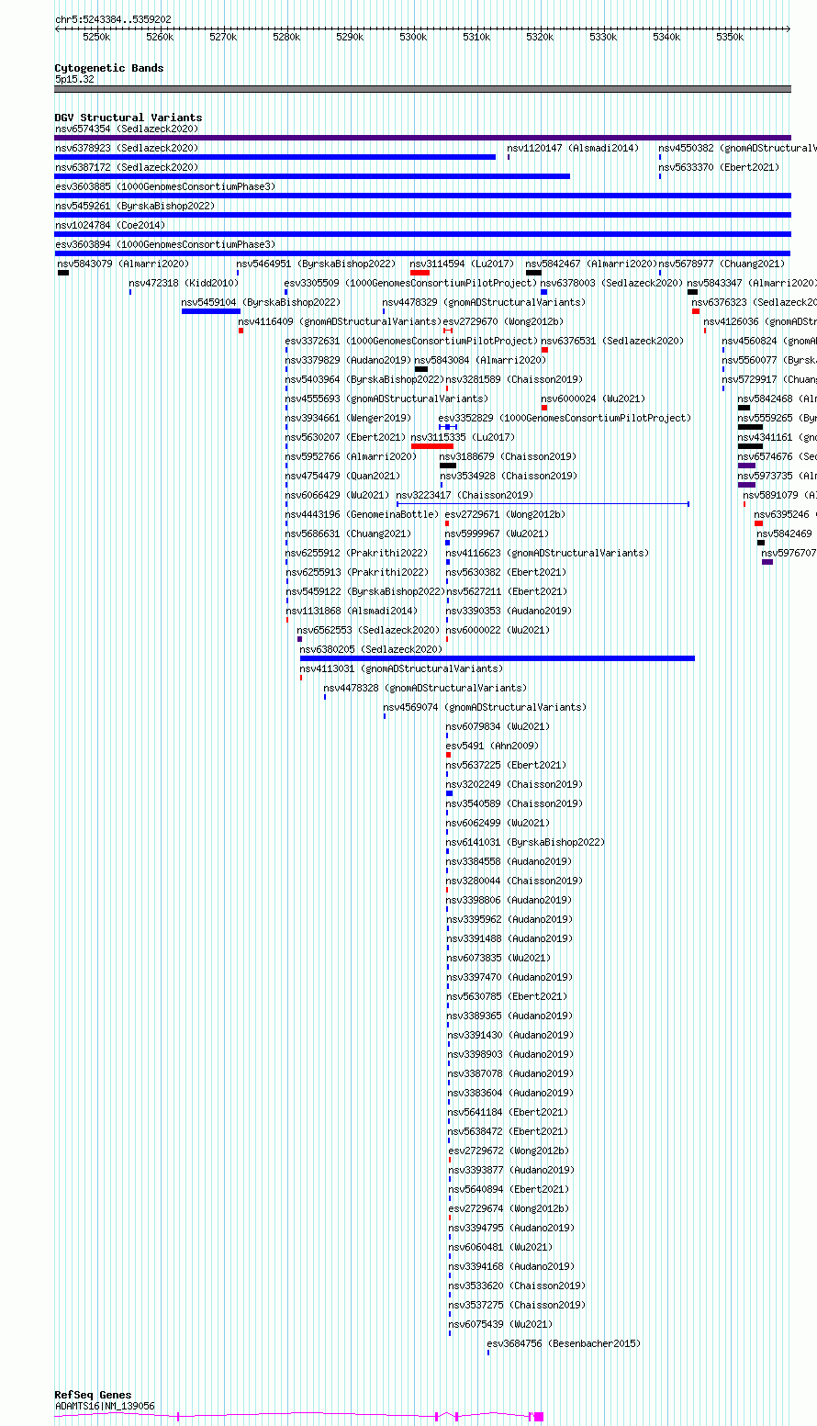Viewport: 817px width, 1426px height.
Task: Click nsv5459261 (ByrskaBishop2022) label
Action: click(x=135, y=206)
